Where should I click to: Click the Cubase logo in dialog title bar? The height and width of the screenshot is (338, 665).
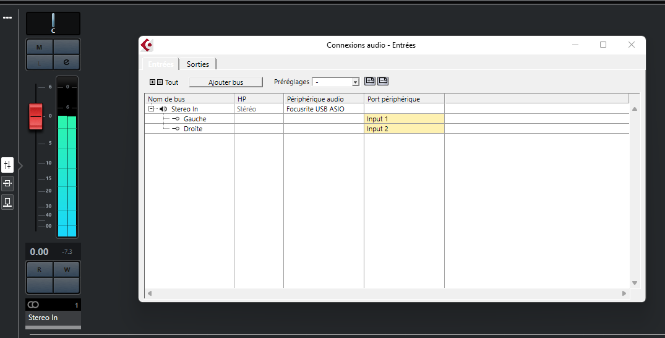(147, 45)
